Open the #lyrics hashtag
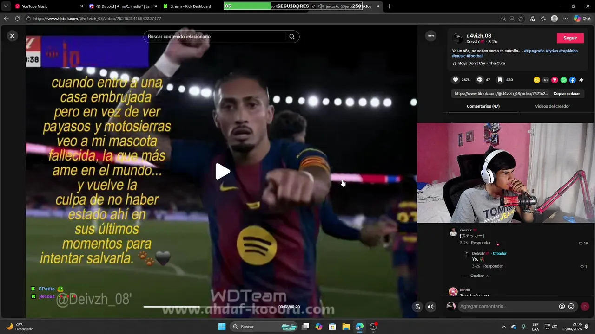595x334 pixels. [x=552, y=51]
